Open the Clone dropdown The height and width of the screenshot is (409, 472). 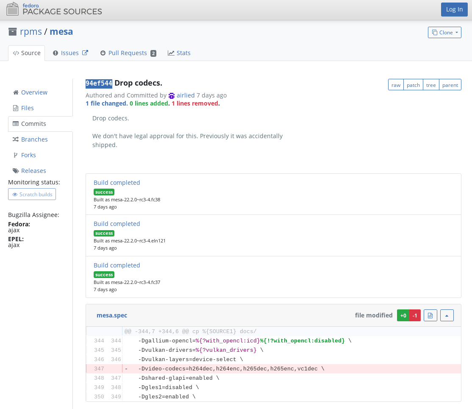click(x=444, y=33)
